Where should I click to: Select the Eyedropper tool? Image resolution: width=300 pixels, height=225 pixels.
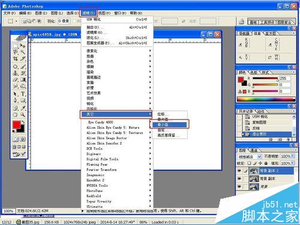(x=23, y=108)
